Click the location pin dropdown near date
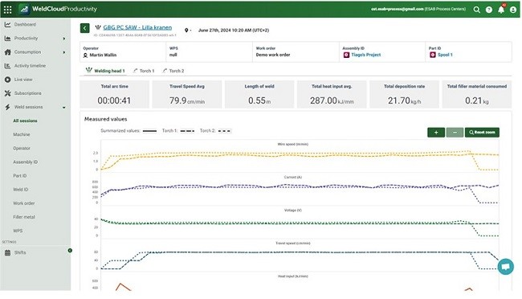This screenshot has height=299, width=522. point(188,31)
